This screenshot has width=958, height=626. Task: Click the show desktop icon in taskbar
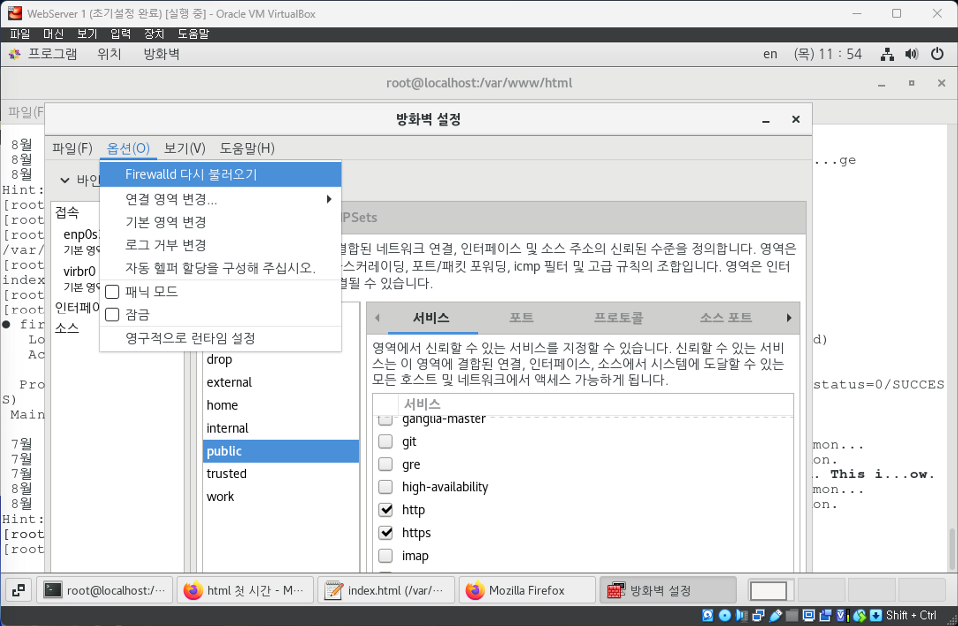coord(18,590)
